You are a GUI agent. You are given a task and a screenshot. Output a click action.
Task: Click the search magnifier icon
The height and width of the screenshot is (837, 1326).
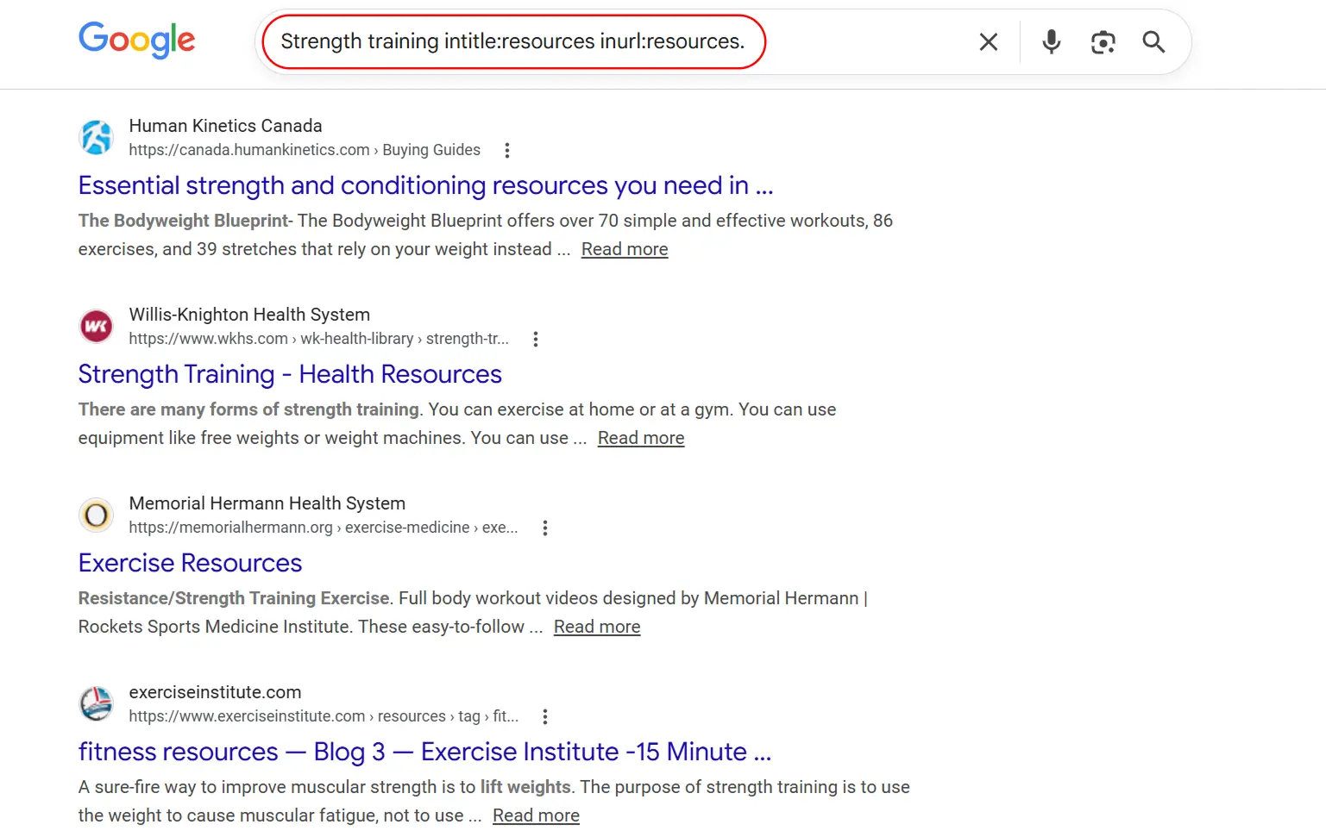pyautogui.click(x=1153, y=41)
